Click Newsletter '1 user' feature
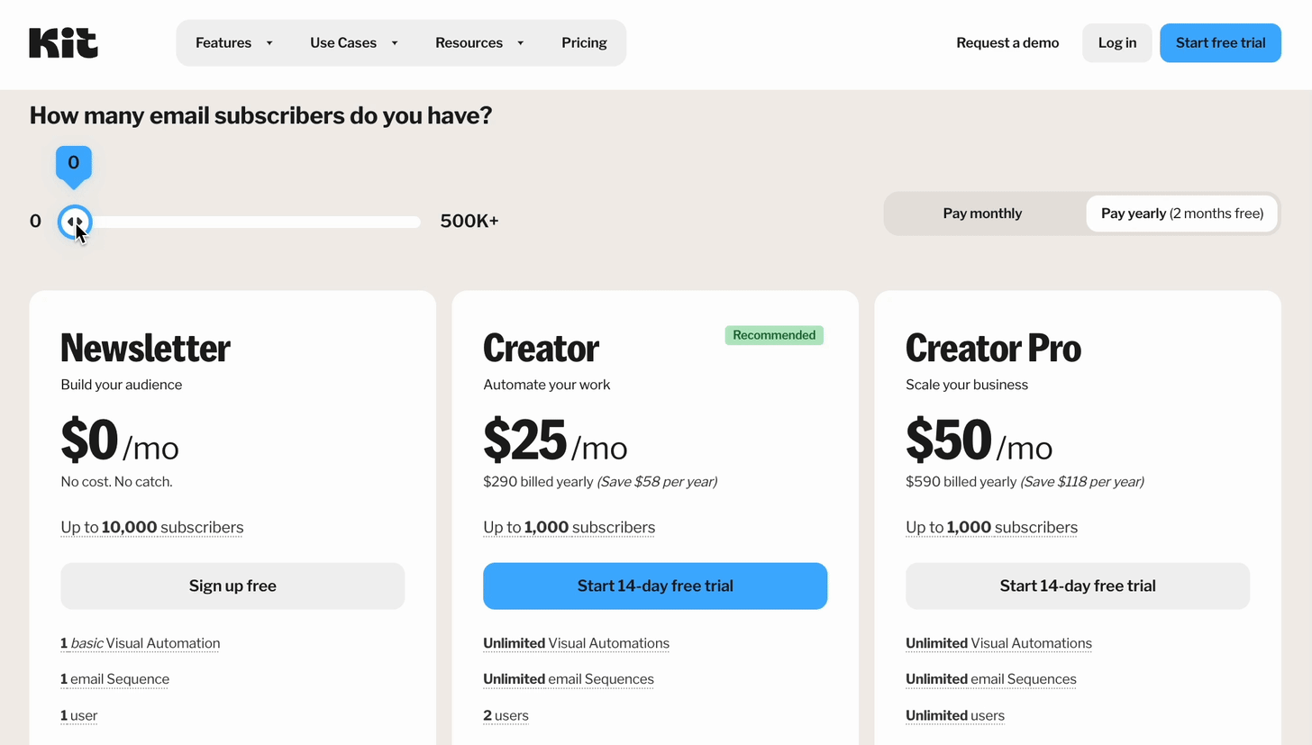 (79, 715)
